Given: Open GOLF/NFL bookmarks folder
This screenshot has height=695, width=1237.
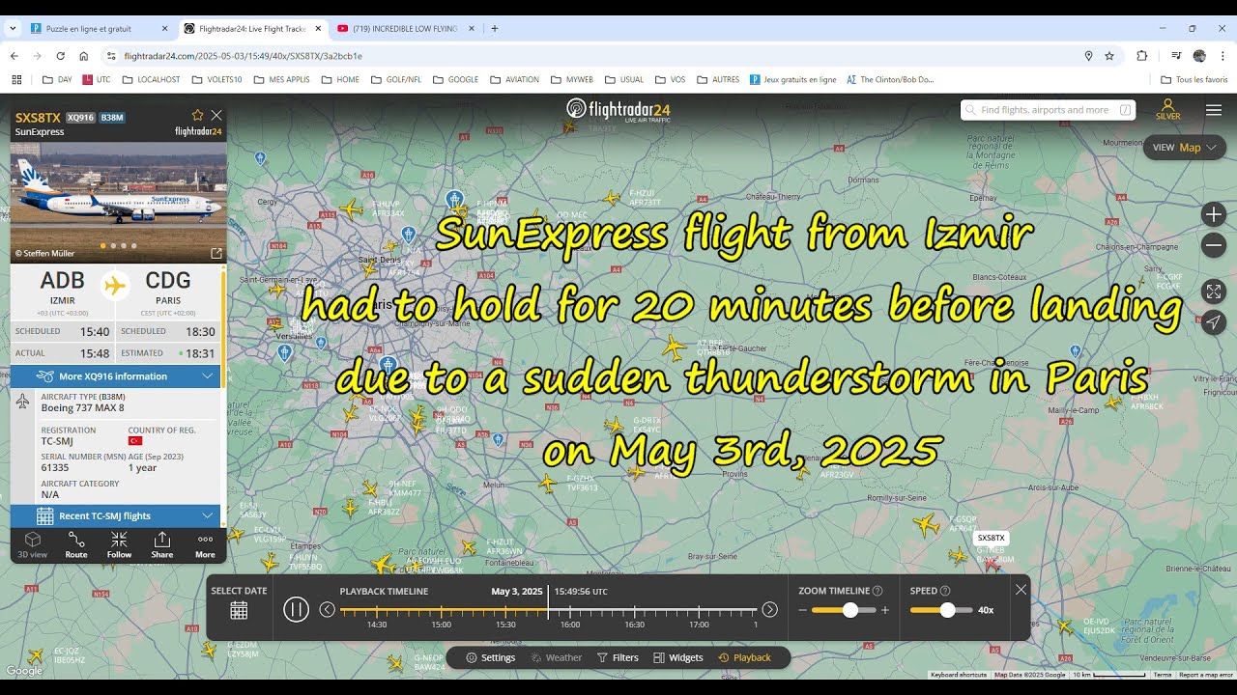Looking at the screenshot, I should click(x=397, y=80).
